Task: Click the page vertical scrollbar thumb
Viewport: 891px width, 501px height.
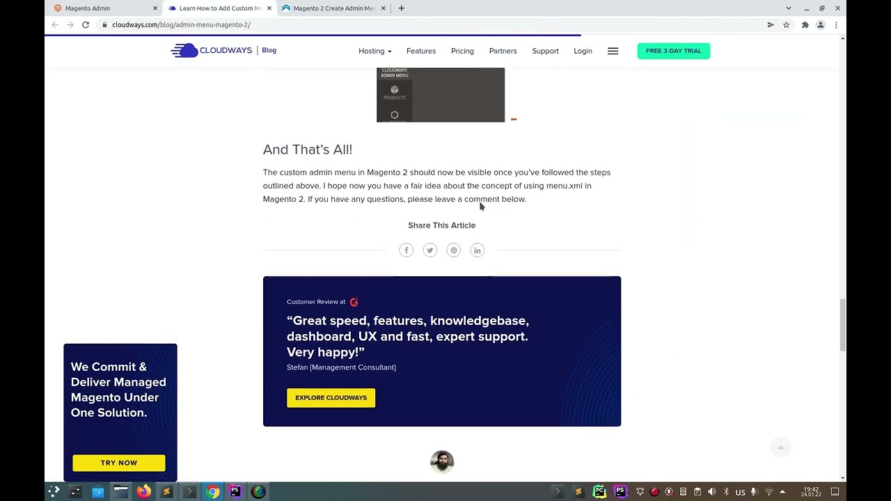Action: pos(842,325)
